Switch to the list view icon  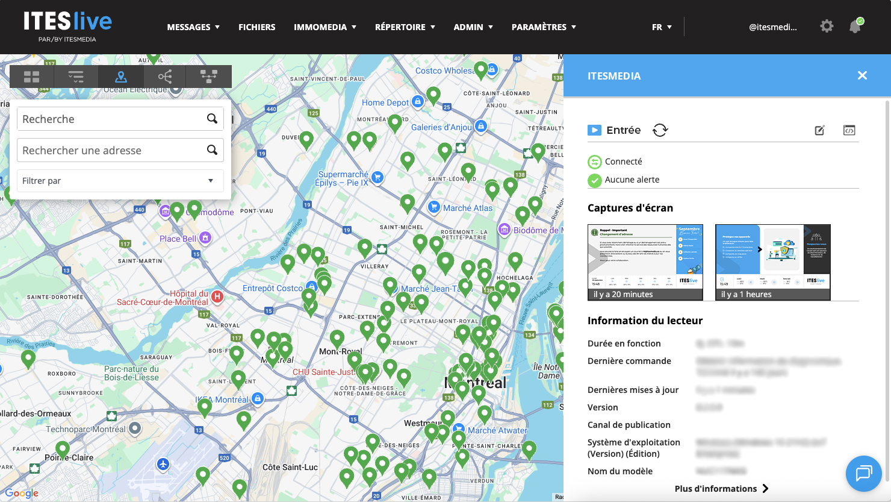click(x=76, y=77)
